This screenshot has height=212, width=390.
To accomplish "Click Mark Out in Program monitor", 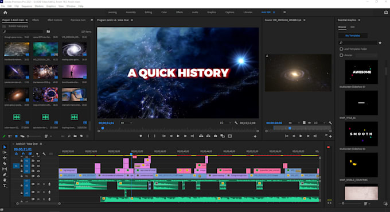I will pos(155,136).
